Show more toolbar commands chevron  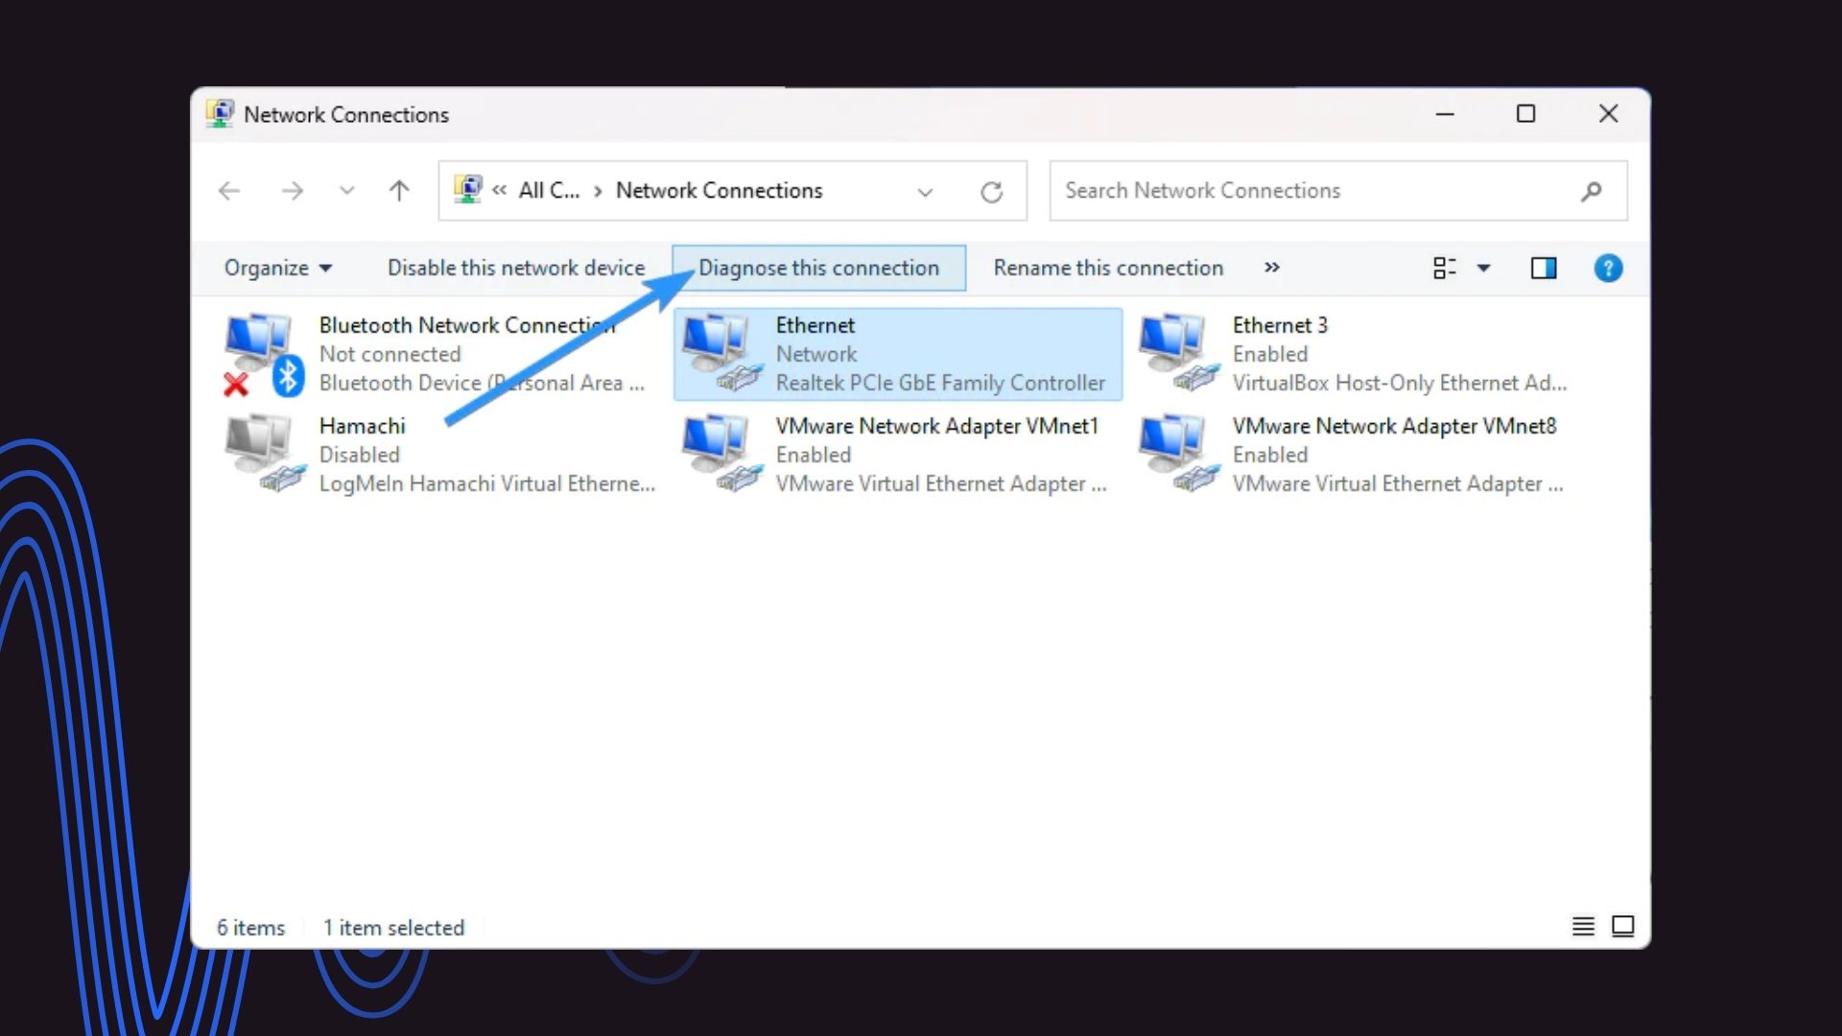pos(1272,267)
